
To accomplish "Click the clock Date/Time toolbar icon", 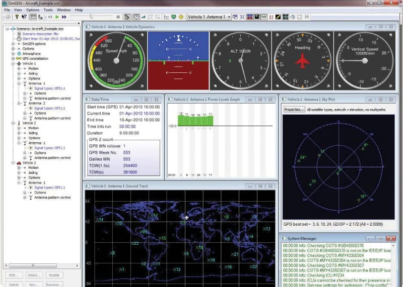I will click(136, 17).
